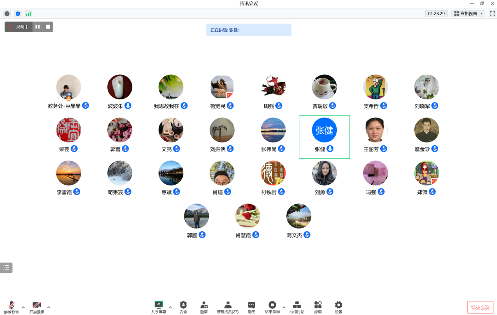
Task: Click 共享屏幕 to share screen
Action: [x=159, y=307]
